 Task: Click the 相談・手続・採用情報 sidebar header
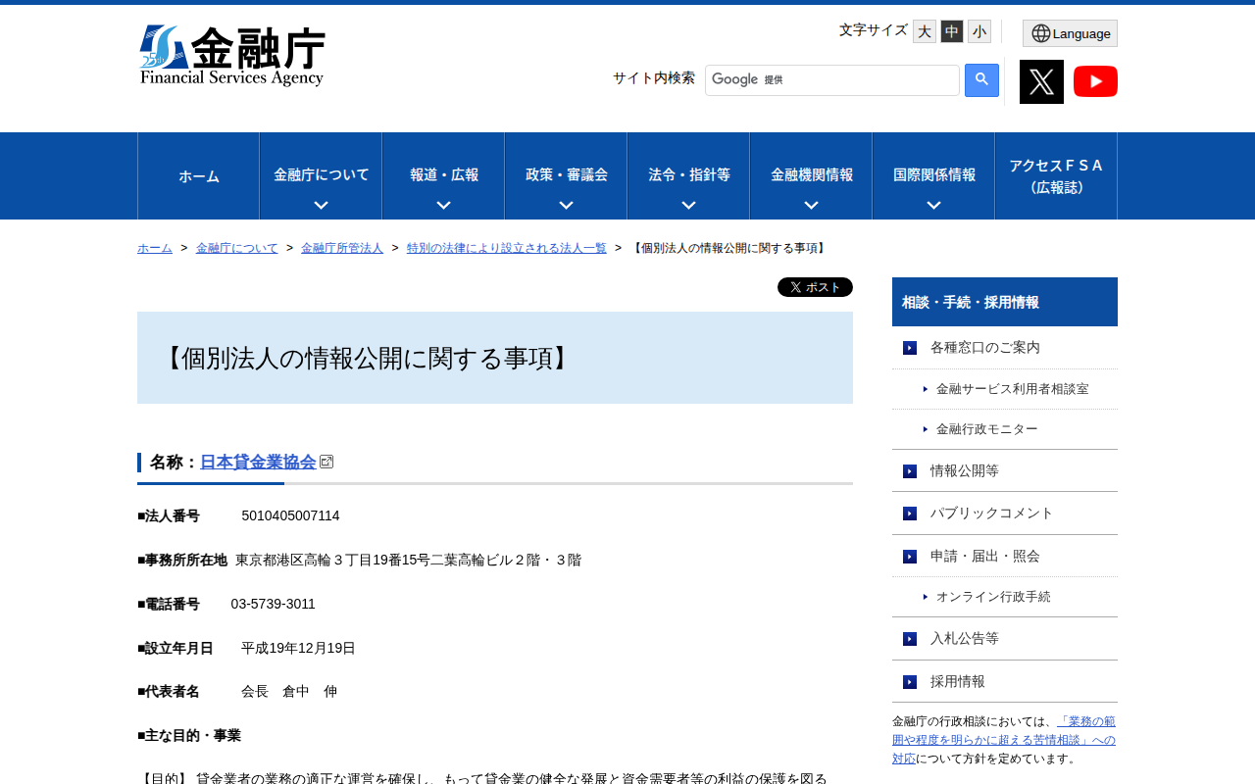pos(1005,302)
